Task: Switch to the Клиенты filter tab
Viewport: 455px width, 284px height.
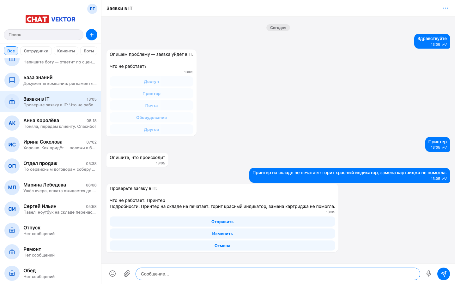Action: click(x=66, y=51)
